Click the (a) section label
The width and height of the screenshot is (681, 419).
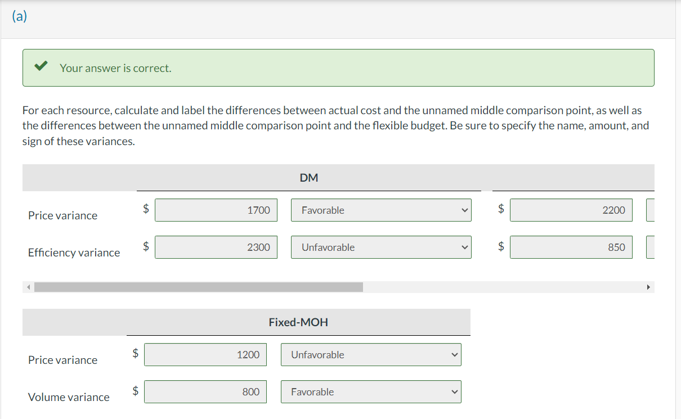(x=19, y=16)
